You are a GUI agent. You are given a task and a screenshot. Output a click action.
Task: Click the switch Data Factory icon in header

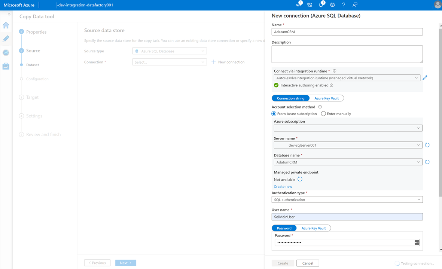(x=310, y=5)
